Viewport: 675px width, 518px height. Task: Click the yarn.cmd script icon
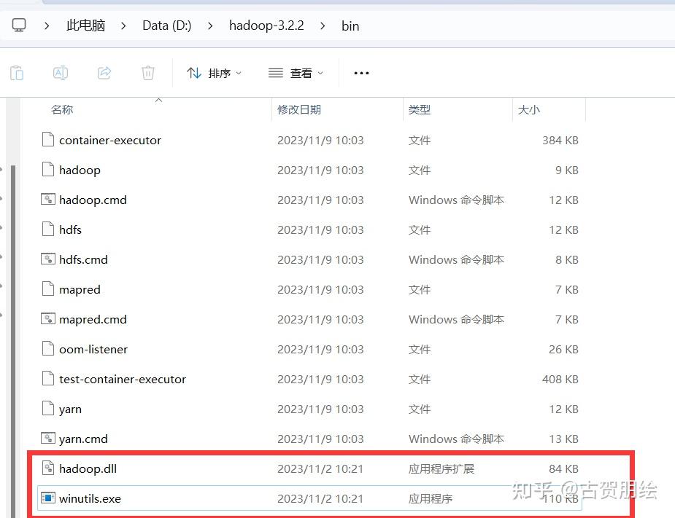(x=47, y=439)
